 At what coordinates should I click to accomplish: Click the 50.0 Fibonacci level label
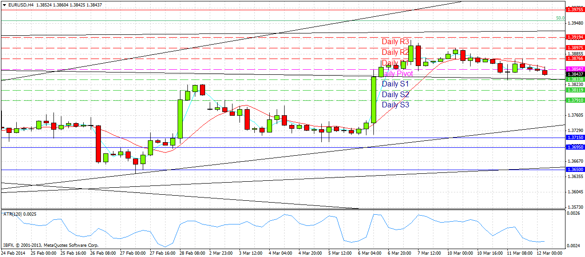point(560,18)
